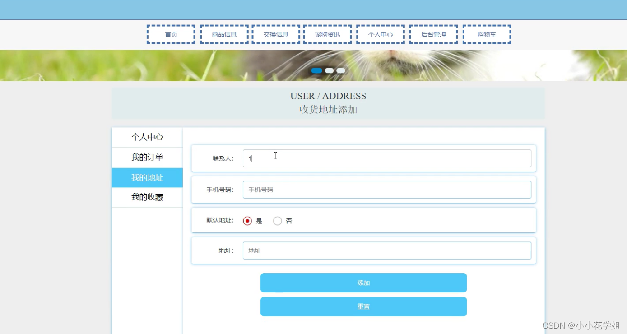Open 个人中心 (Personal Center) from top navigation
This screenshot has width=627, height=334.
pyautogui.click(x=380, y=34)
